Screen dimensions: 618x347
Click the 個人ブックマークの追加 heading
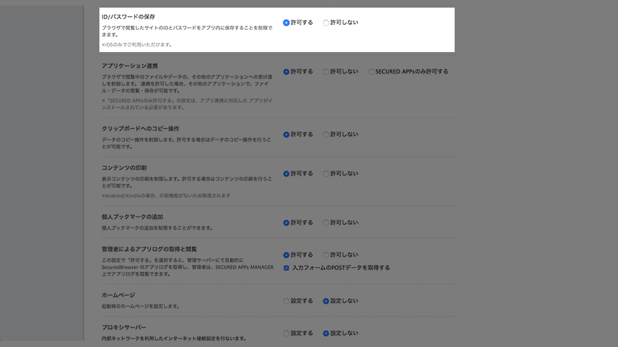point(132,217)
